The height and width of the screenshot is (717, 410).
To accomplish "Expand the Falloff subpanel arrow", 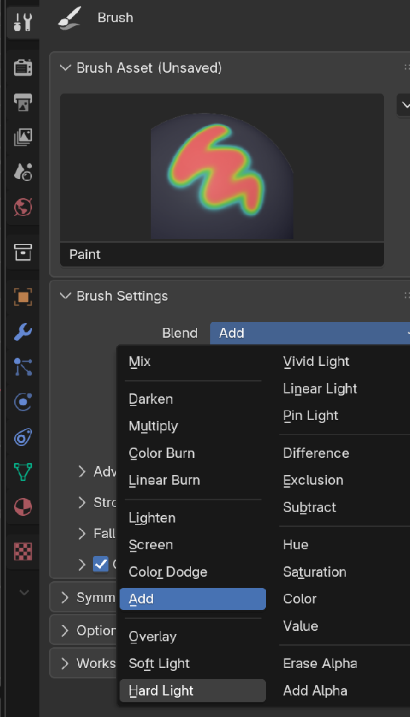I will coord(82,533).
